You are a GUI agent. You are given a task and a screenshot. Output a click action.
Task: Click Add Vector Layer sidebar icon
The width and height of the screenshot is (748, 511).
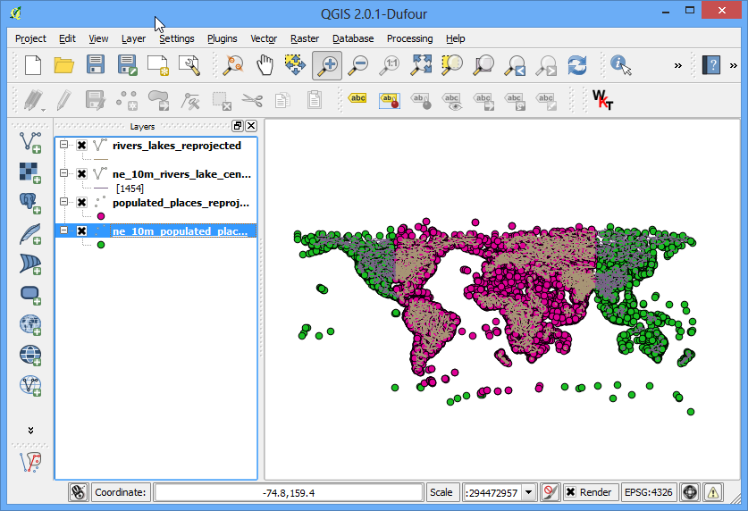[30, 142]
